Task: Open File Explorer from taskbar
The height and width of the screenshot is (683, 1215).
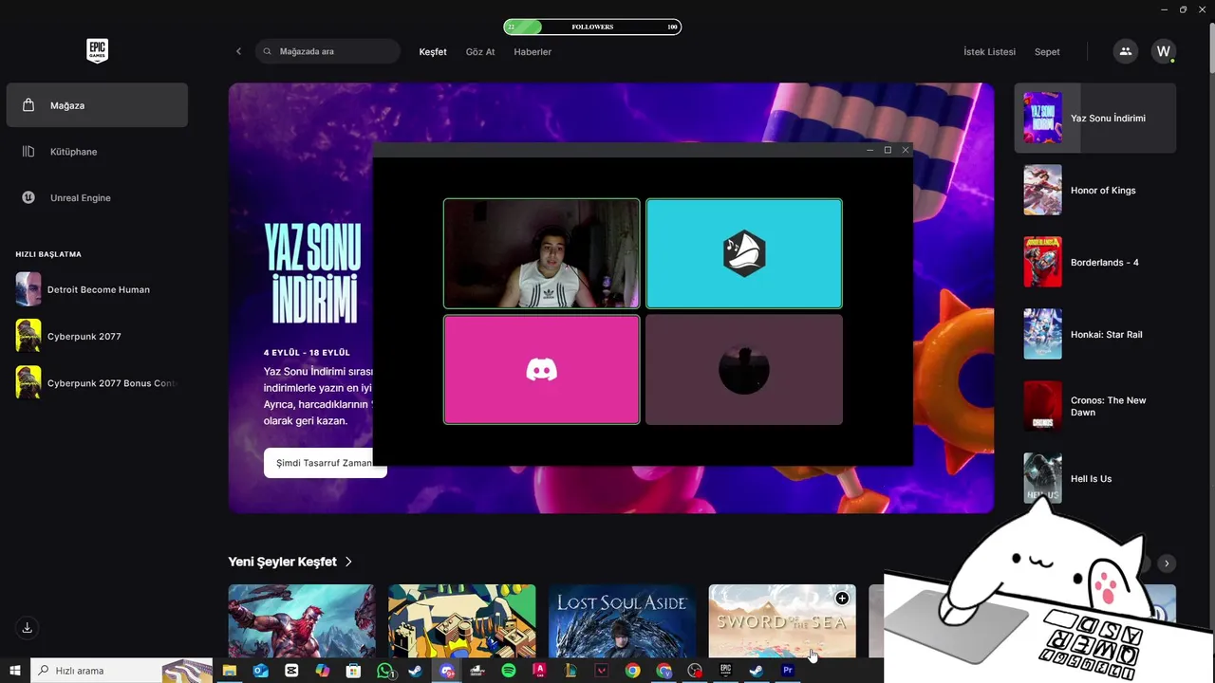Action: [x=229, y=671]
